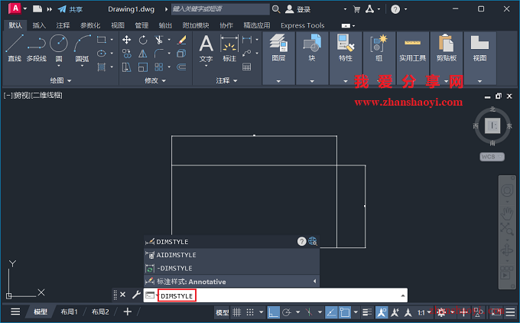Switch to the 管理 ribbon tab

141,25
